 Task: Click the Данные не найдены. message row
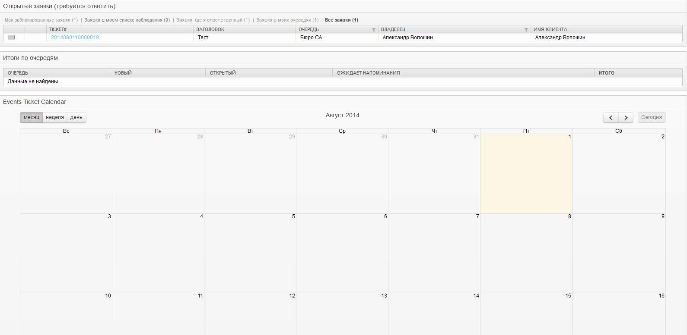343,81
